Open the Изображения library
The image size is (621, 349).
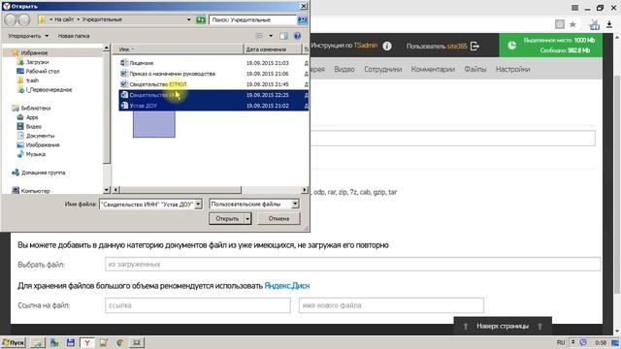38,144
